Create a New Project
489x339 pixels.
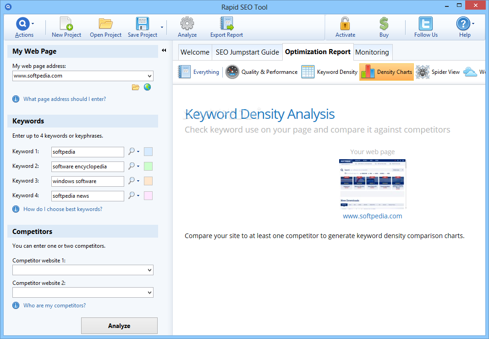66,27
